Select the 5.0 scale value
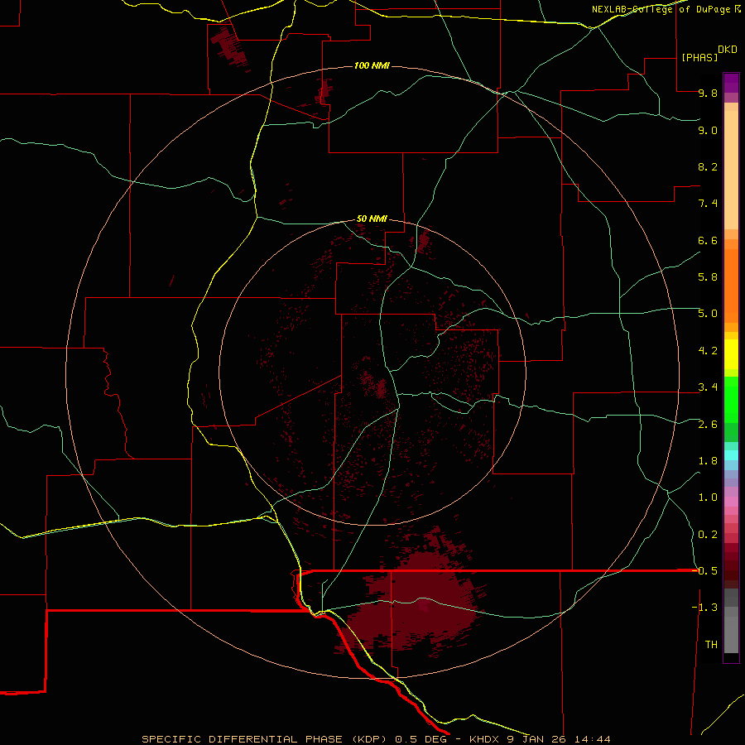This screenshot has height=745, width=745. (708, 314)
